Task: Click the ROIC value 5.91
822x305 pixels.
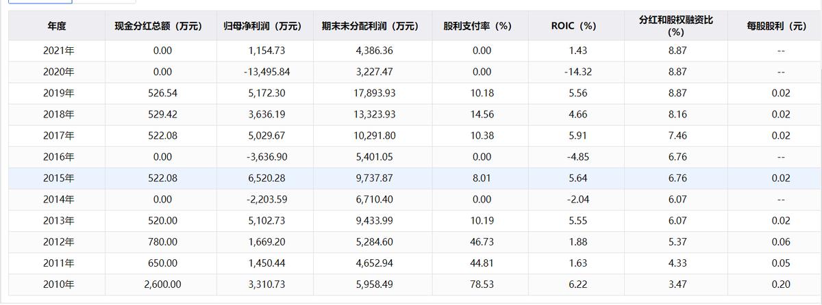Action: [x=577, y=135]
